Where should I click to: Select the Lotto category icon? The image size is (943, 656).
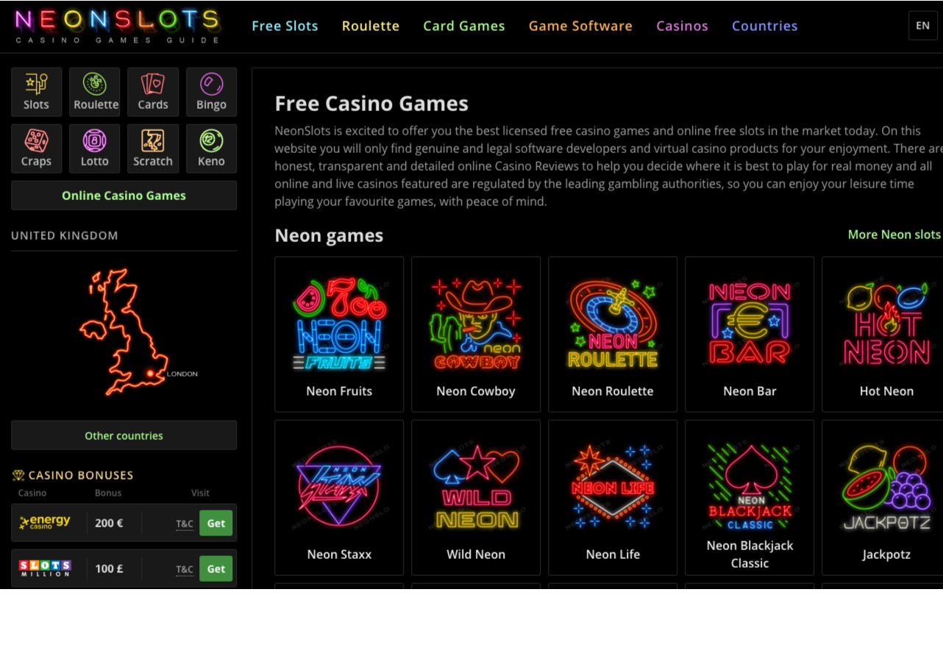coord(95,149)
